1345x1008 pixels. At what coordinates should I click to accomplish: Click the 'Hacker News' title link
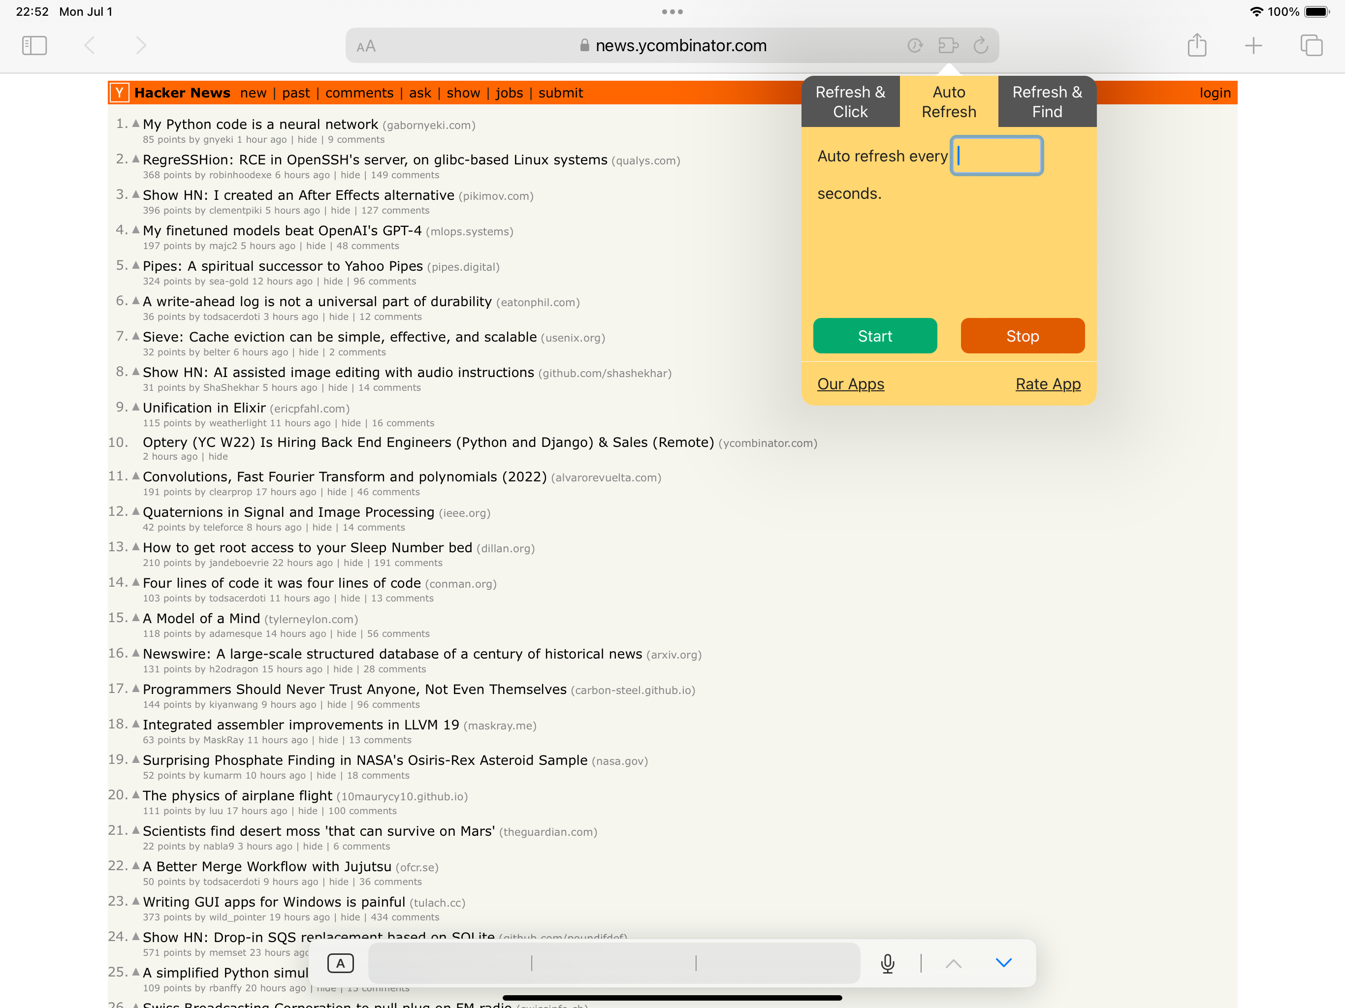point(183,93)
